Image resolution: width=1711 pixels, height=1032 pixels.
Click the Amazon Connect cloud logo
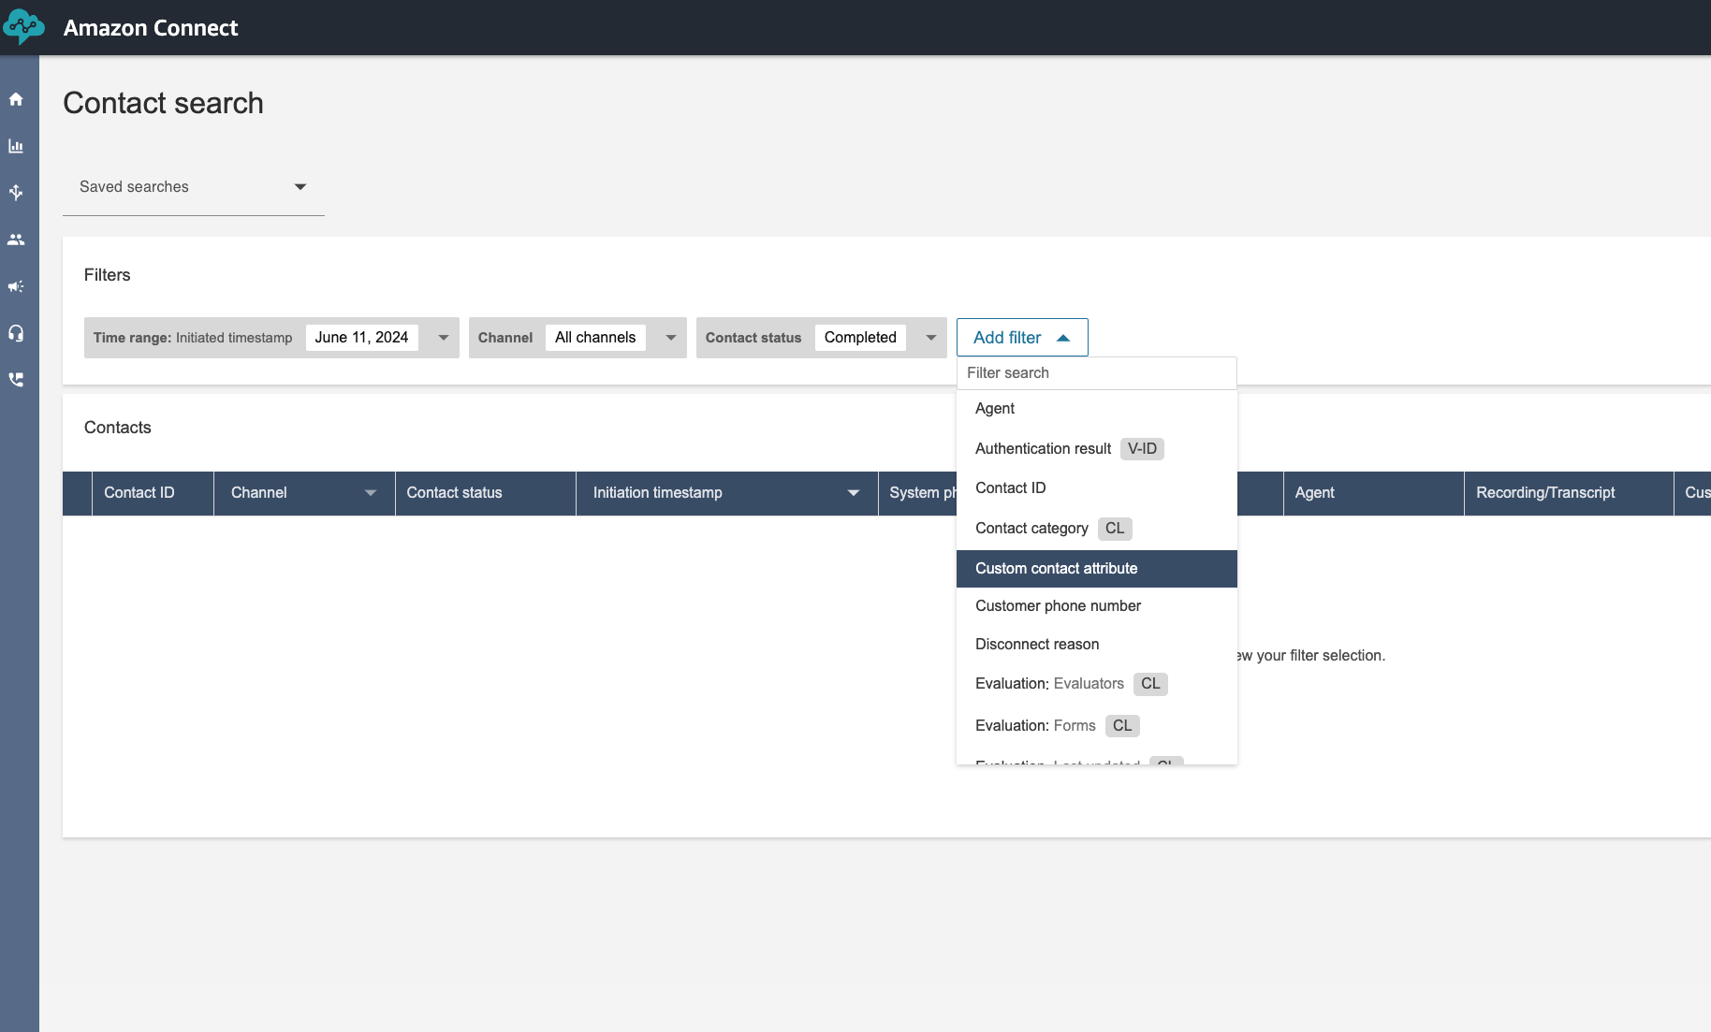pos(22,27)
